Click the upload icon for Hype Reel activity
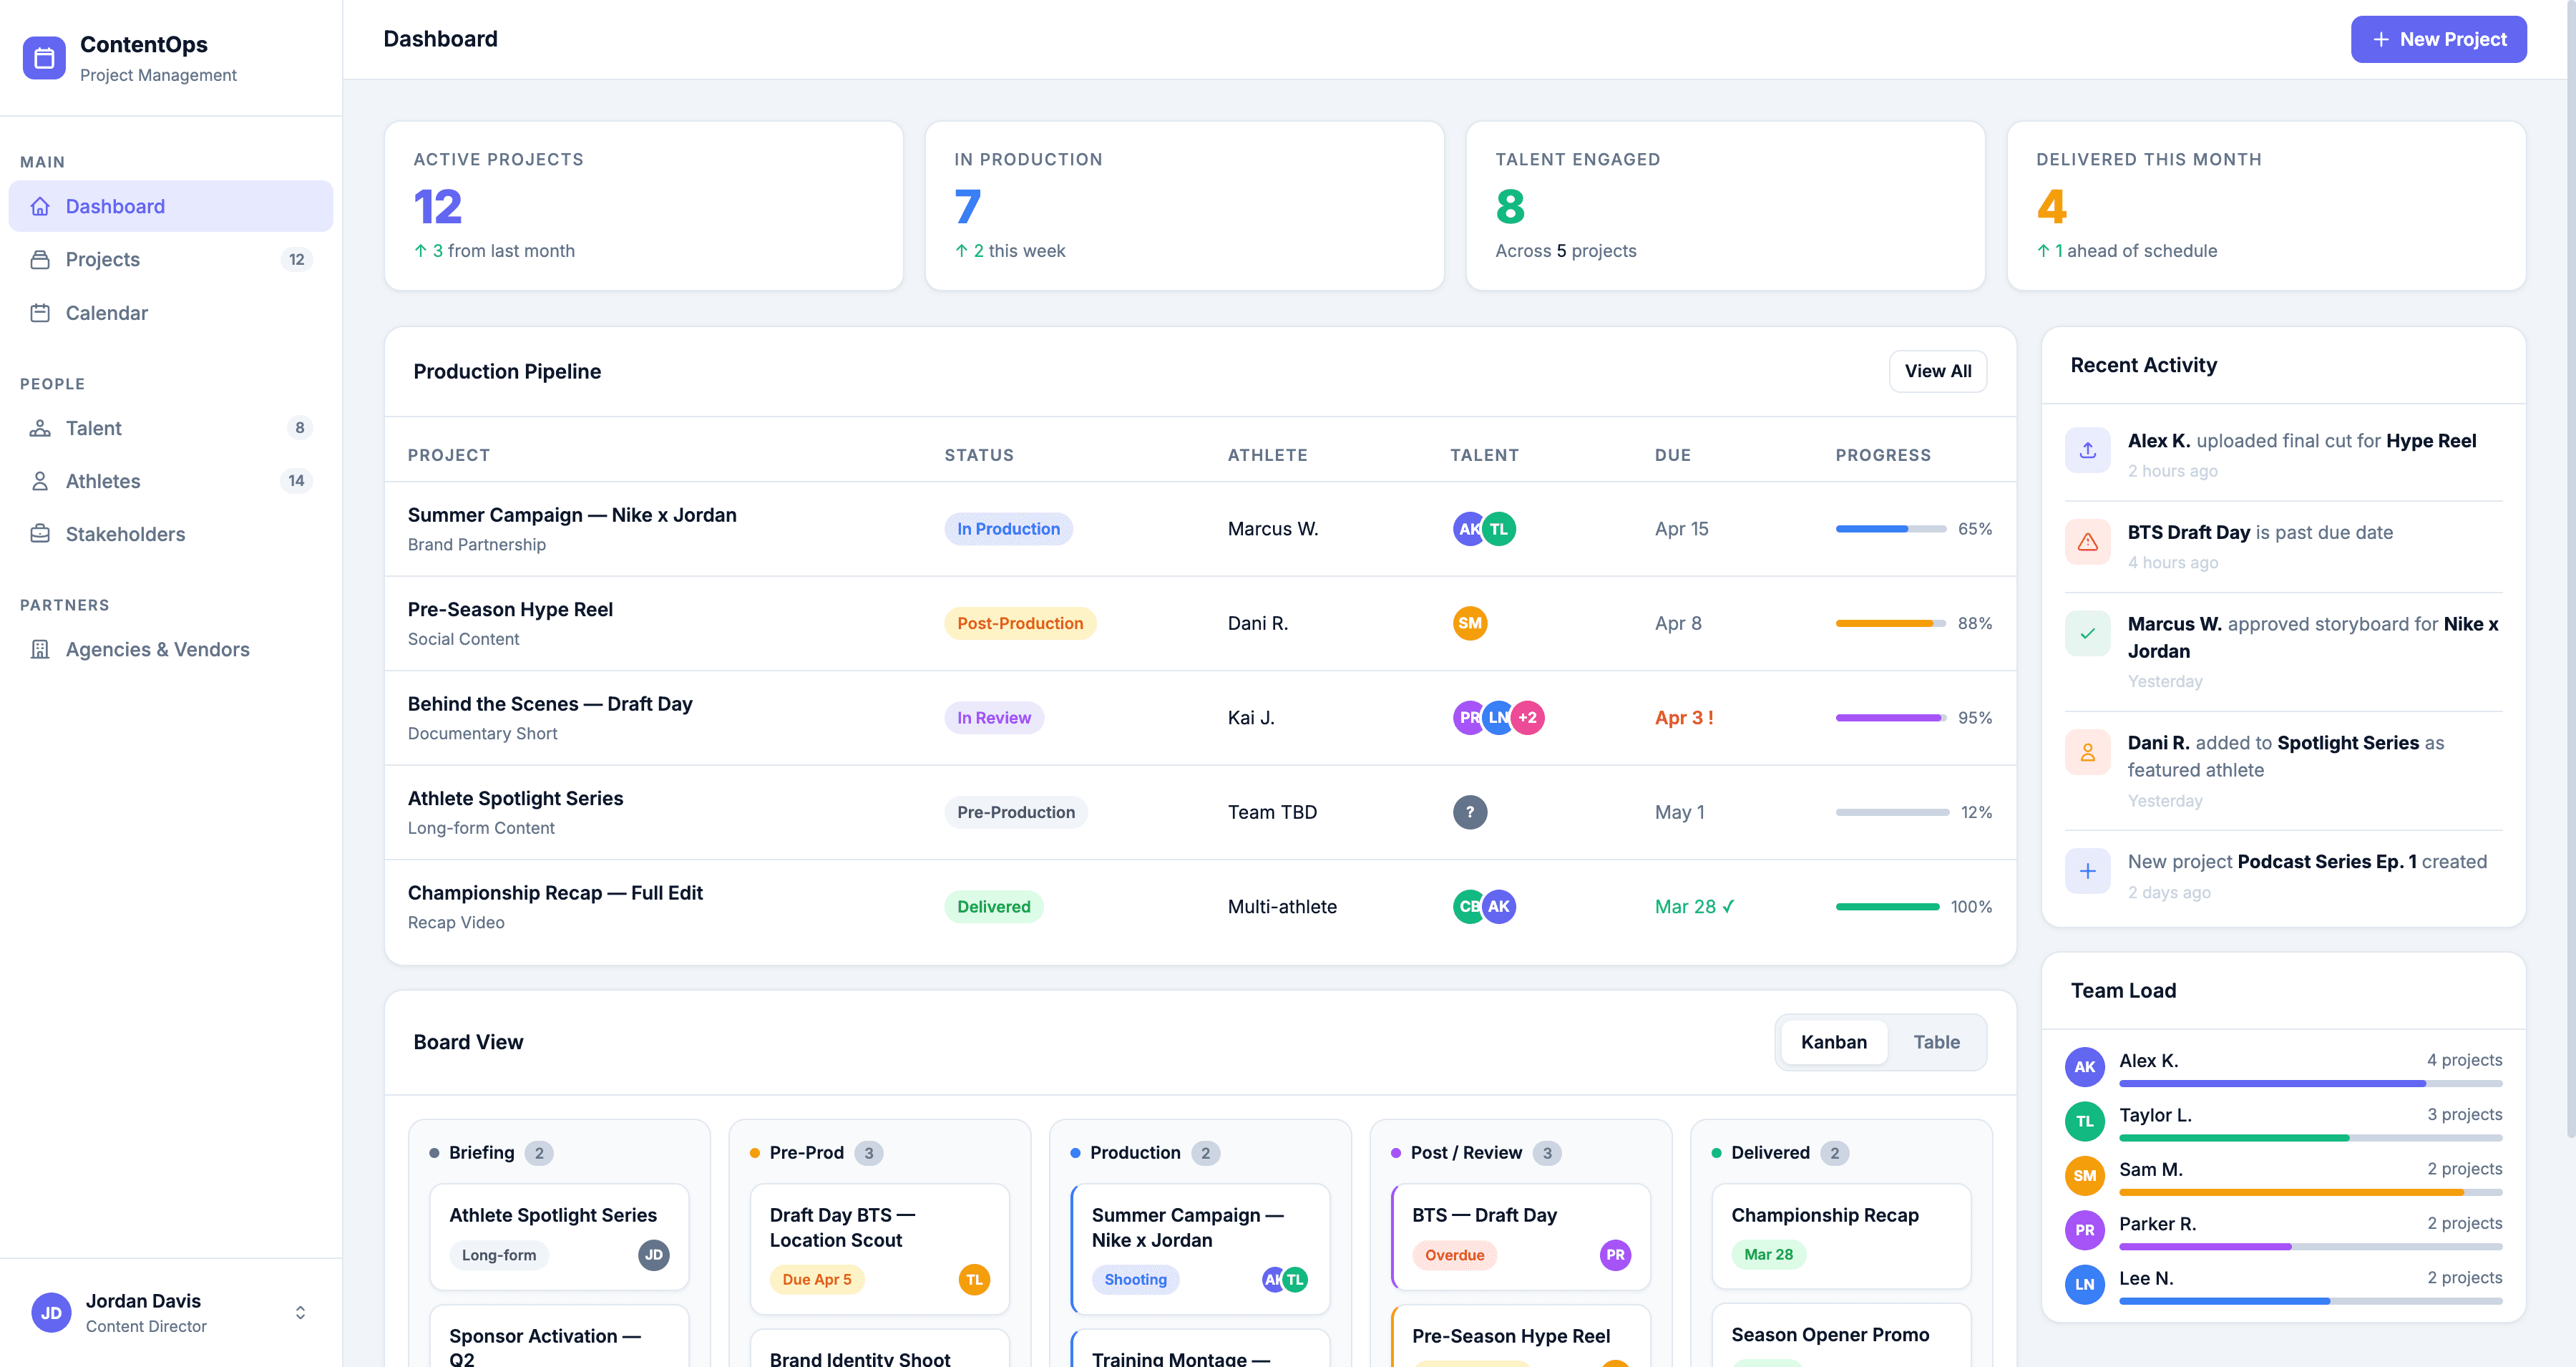This screenshot has height=1367, width=2576. [2087, 451]
